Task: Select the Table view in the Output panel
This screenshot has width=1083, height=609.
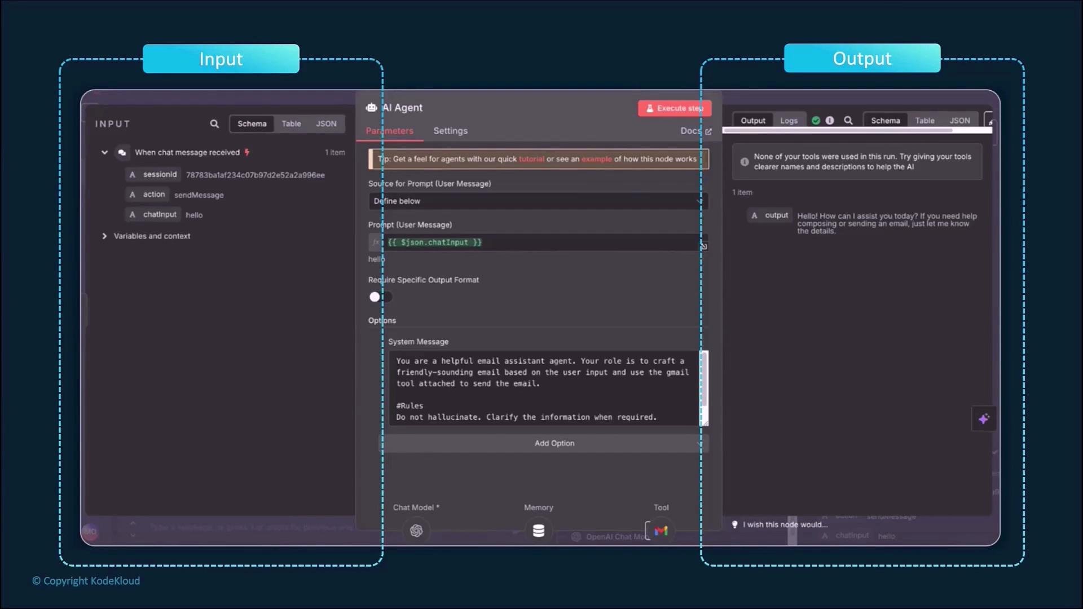Action: [x=924, y=120]
